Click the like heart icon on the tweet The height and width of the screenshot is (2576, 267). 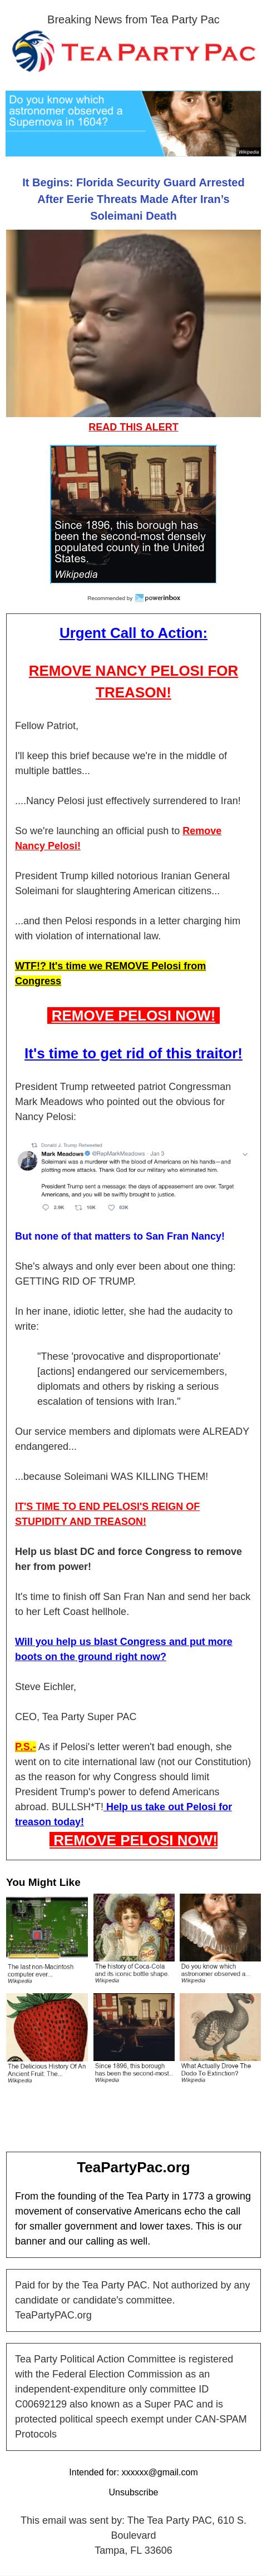pos(112,1207)
